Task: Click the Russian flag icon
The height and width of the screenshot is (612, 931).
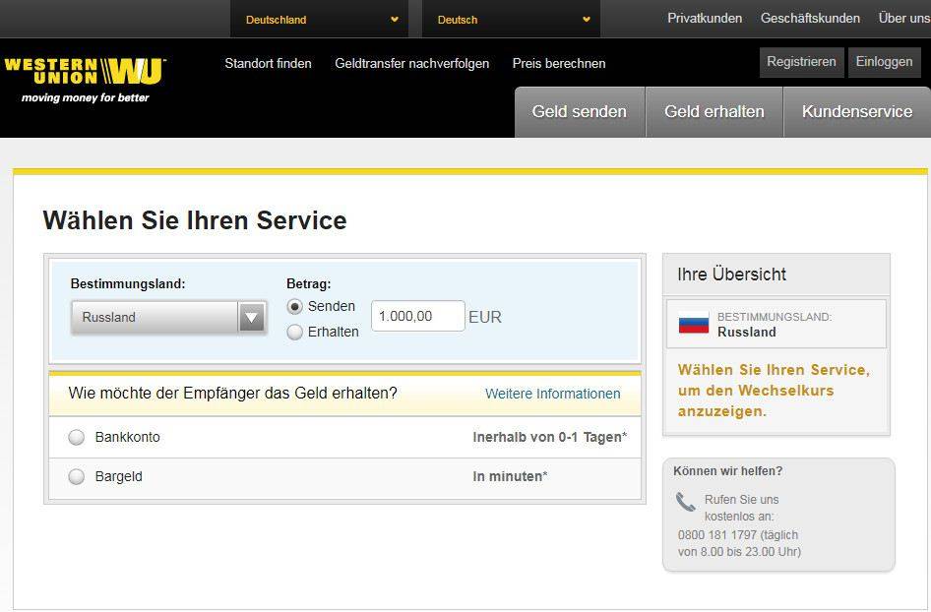Action: [x=694, y=324]
